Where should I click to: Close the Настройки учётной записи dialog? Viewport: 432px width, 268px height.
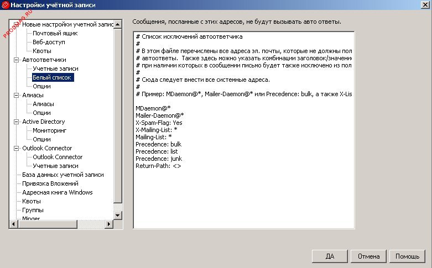point(424,5)
